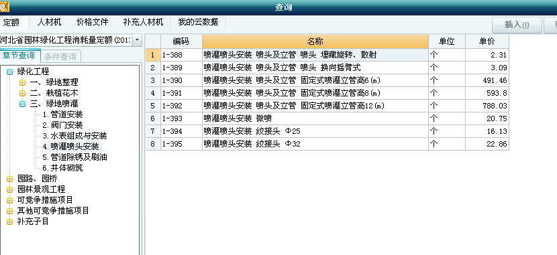Click code cell 1-395
Screen dimensions: 557x255
point(181,144)
